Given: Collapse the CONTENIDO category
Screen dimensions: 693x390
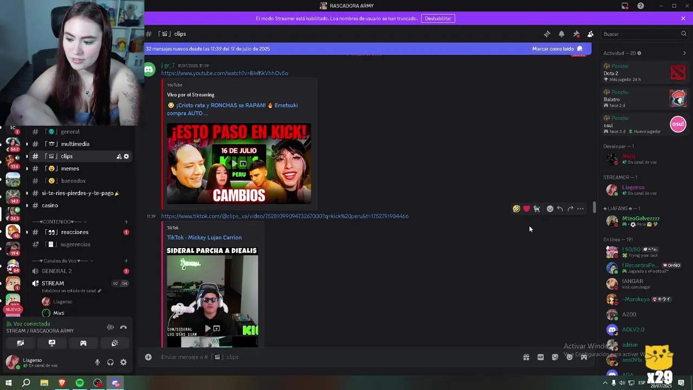Looking at the screenshot, I should pos(60,222).
